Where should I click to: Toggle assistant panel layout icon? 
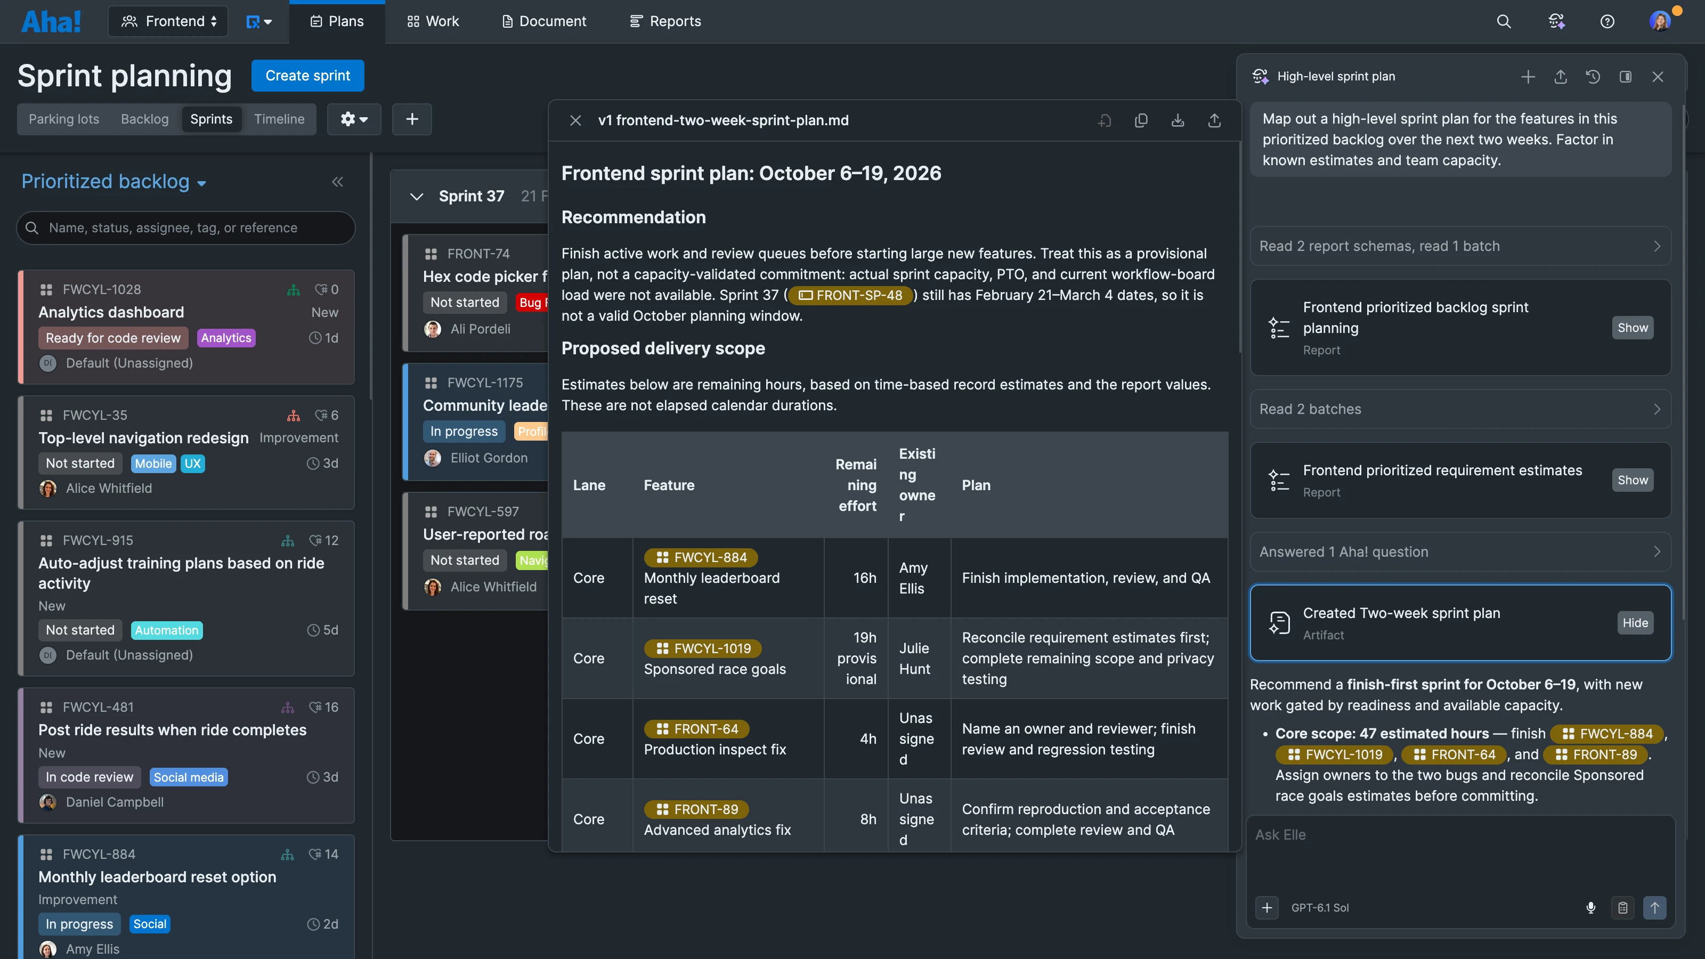coord(1626,77)
